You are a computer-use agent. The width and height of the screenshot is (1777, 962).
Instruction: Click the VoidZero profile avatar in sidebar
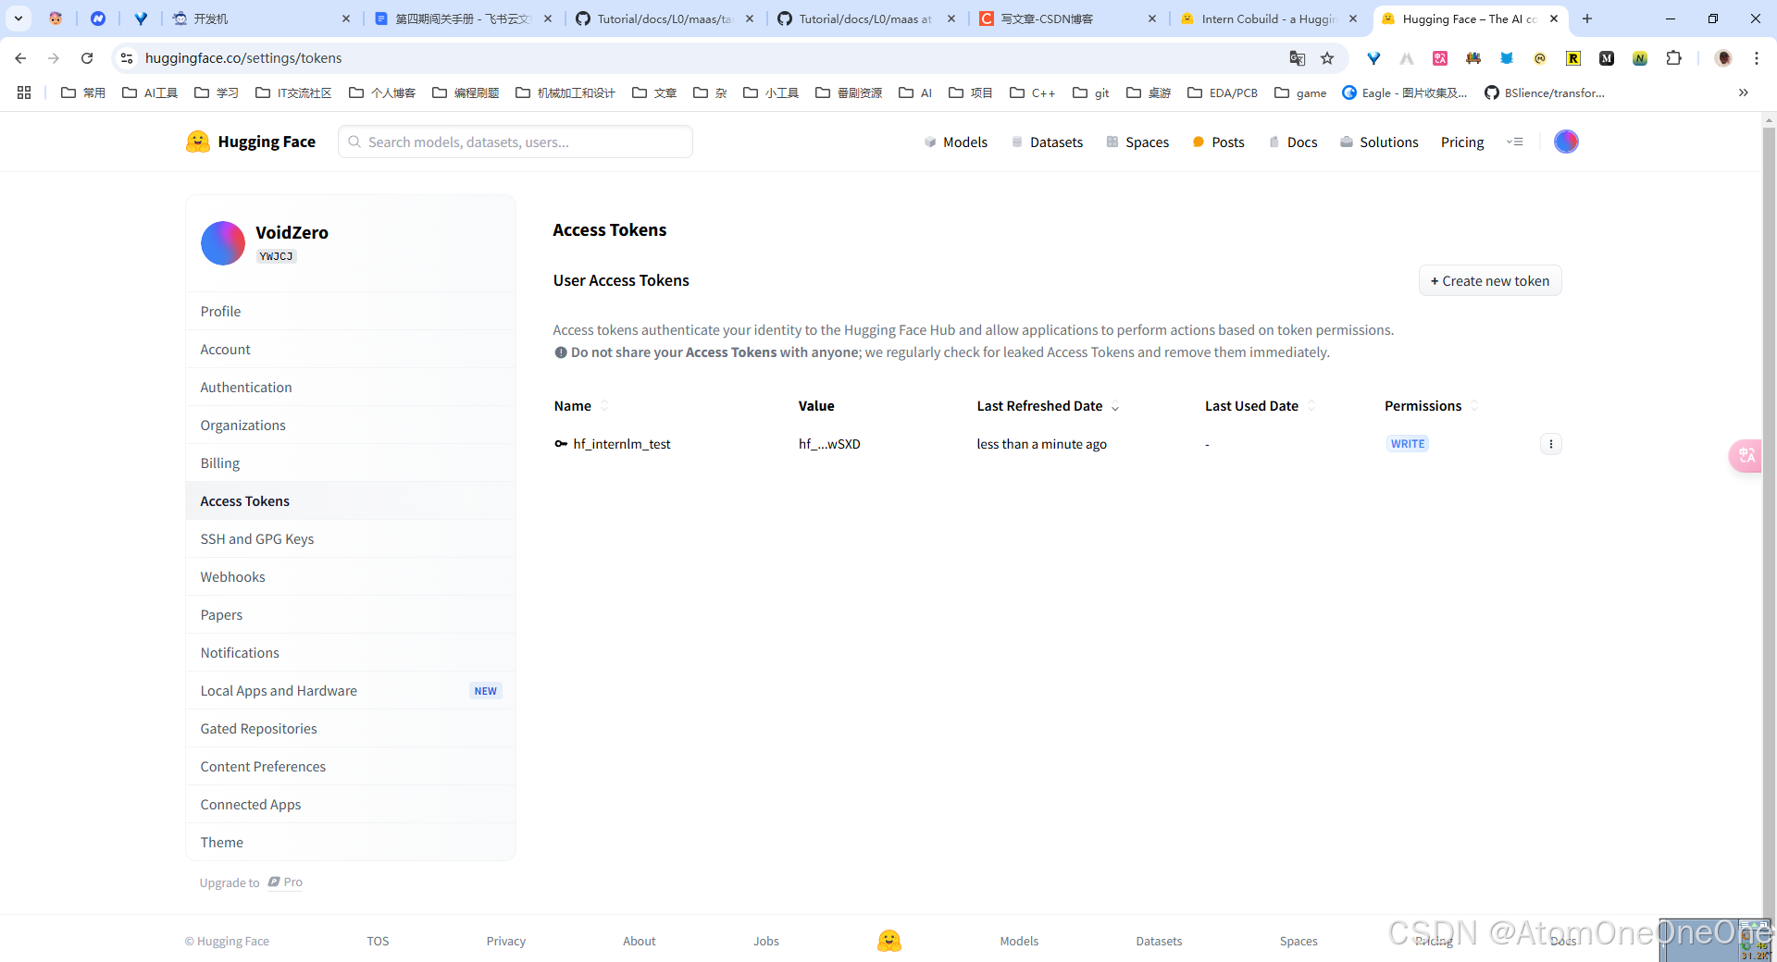tap(223, 243)
